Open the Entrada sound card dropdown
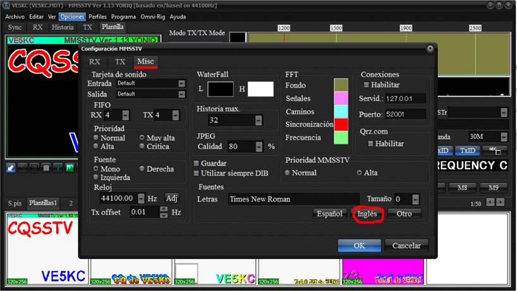Viewport: 517px width, 291px height. 181,83
